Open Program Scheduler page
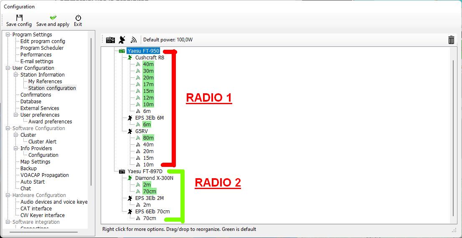462x238 pixels. 42,48
